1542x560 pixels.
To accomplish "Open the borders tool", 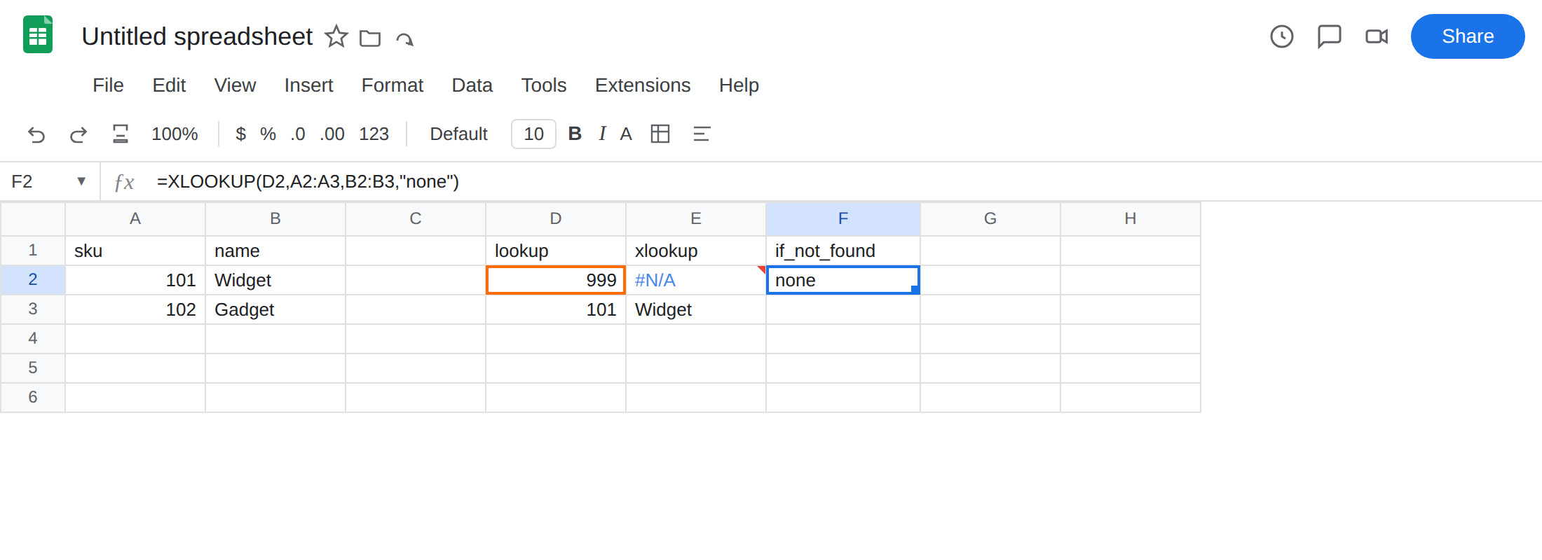I will pyautogui.click(x=660, y=134).
